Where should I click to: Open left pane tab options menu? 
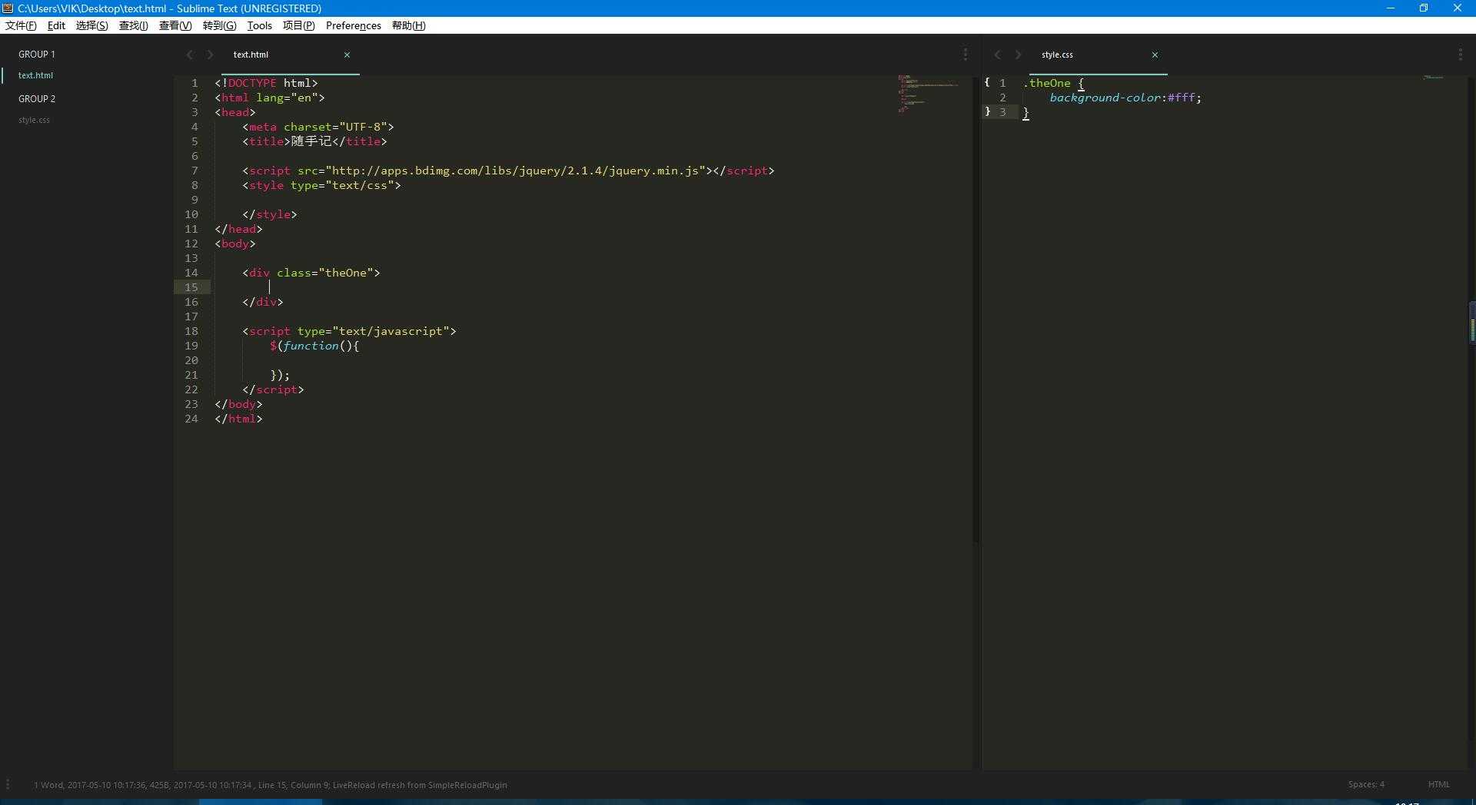[x=966, y=55]
